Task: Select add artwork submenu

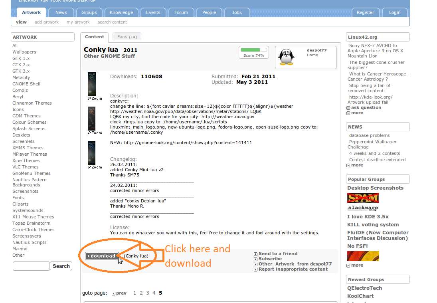Action: 47,22
